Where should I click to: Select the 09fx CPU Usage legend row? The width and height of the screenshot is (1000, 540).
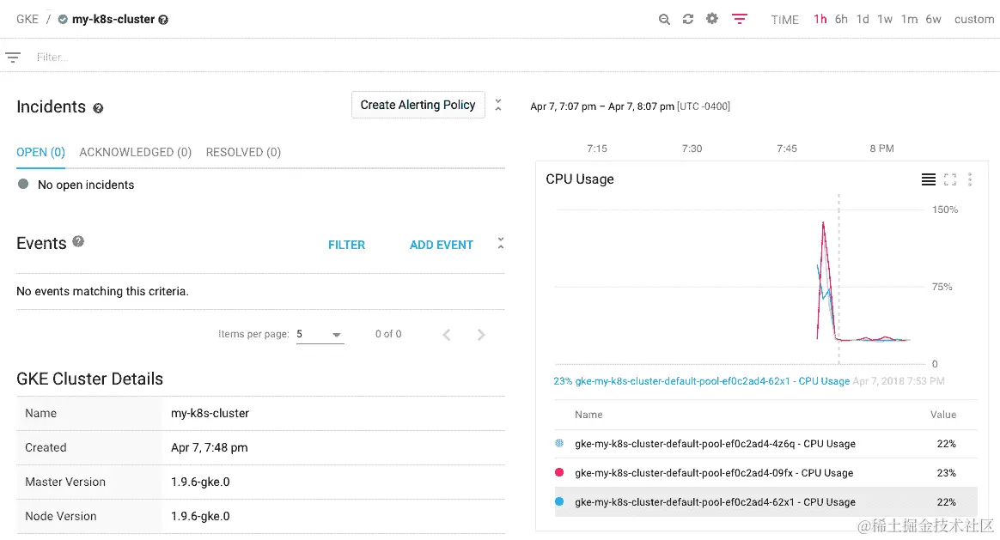tap(766, 473)
